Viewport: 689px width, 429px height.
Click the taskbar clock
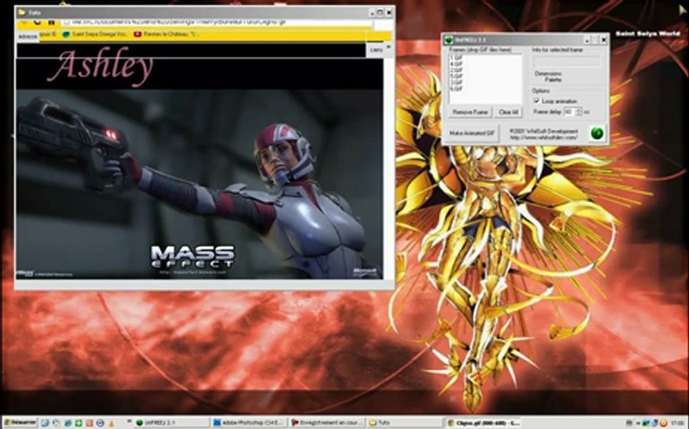[676, 423]
